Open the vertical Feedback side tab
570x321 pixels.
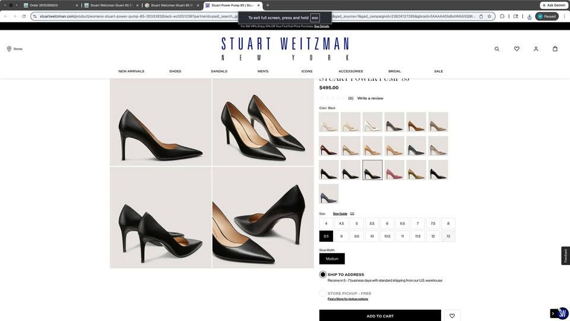click(565, 256)
